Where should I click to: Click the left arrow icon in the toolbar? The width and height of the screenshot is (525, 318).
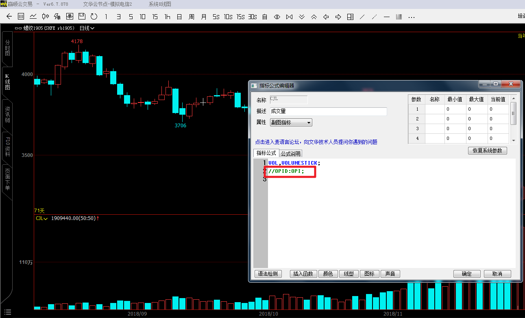click(x=326, y=17)
